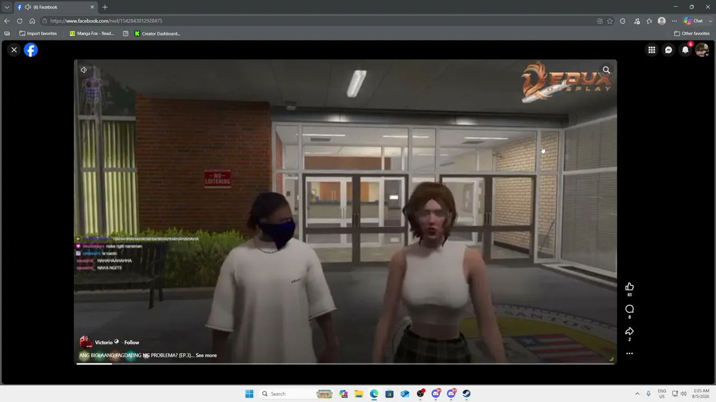The width and height of the screenshot is (716, 402).
Task: Open the browser Settings and more menu
Action: click(675, 21)
